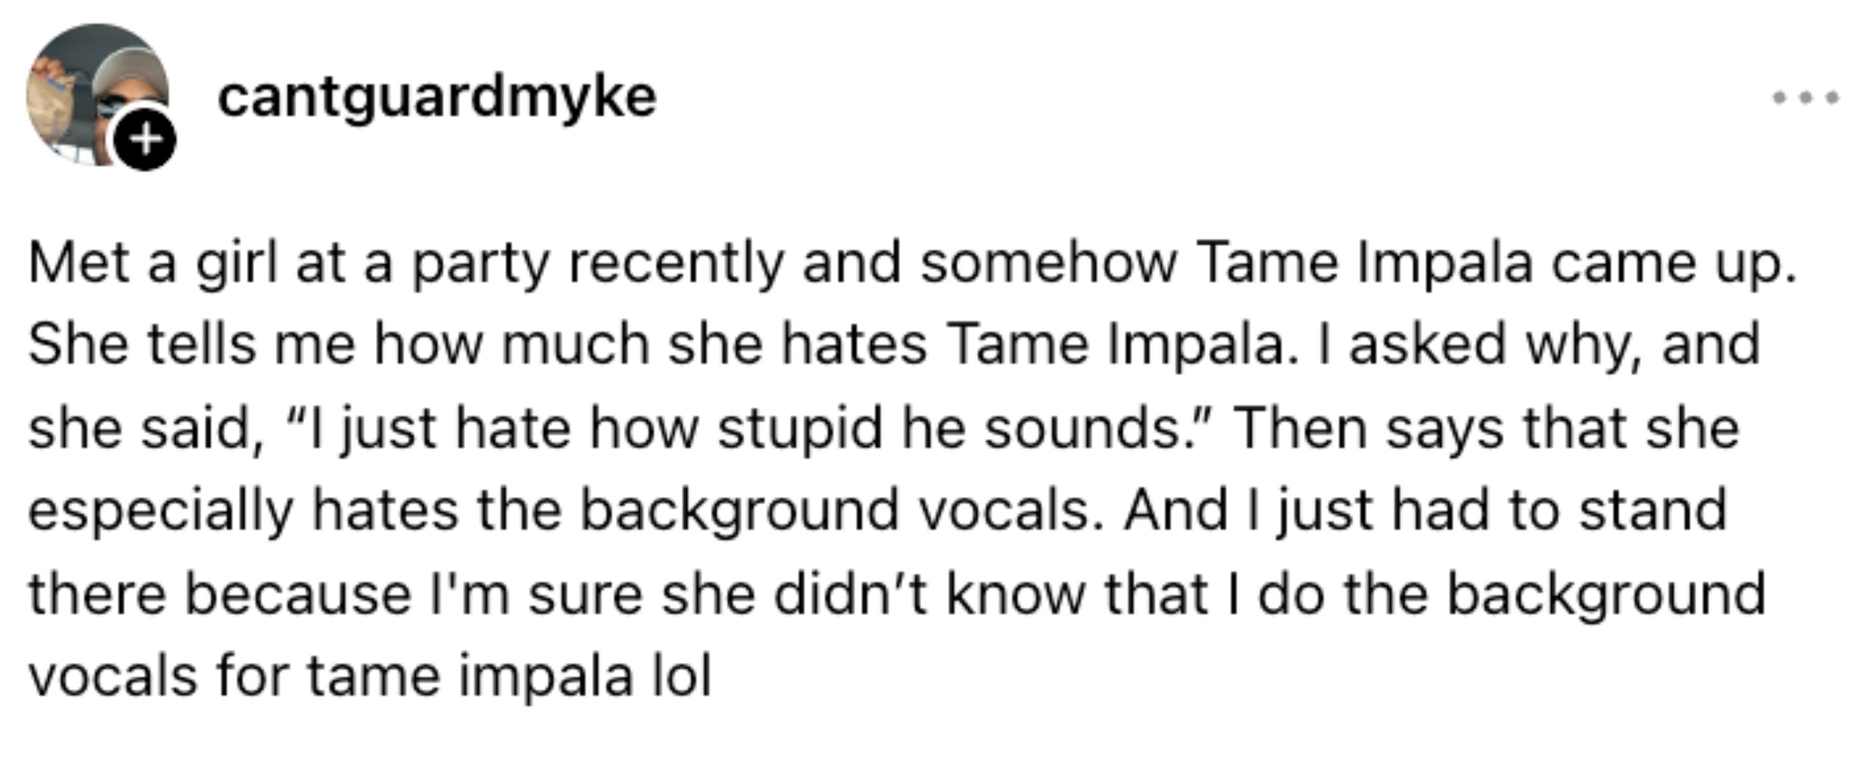The height and width of the screenshot is (772, 1856).
Task: Tap the plus follow badge on avatar
Action: 145,138
